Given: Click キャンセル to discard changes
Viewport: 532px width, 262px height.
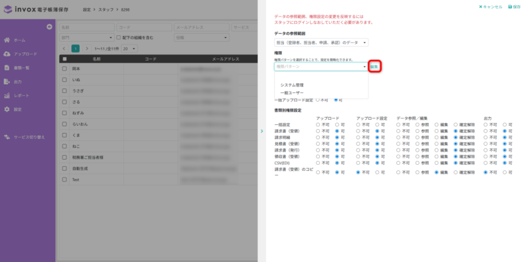Looking at the screenshot, I should click(491, 7).
